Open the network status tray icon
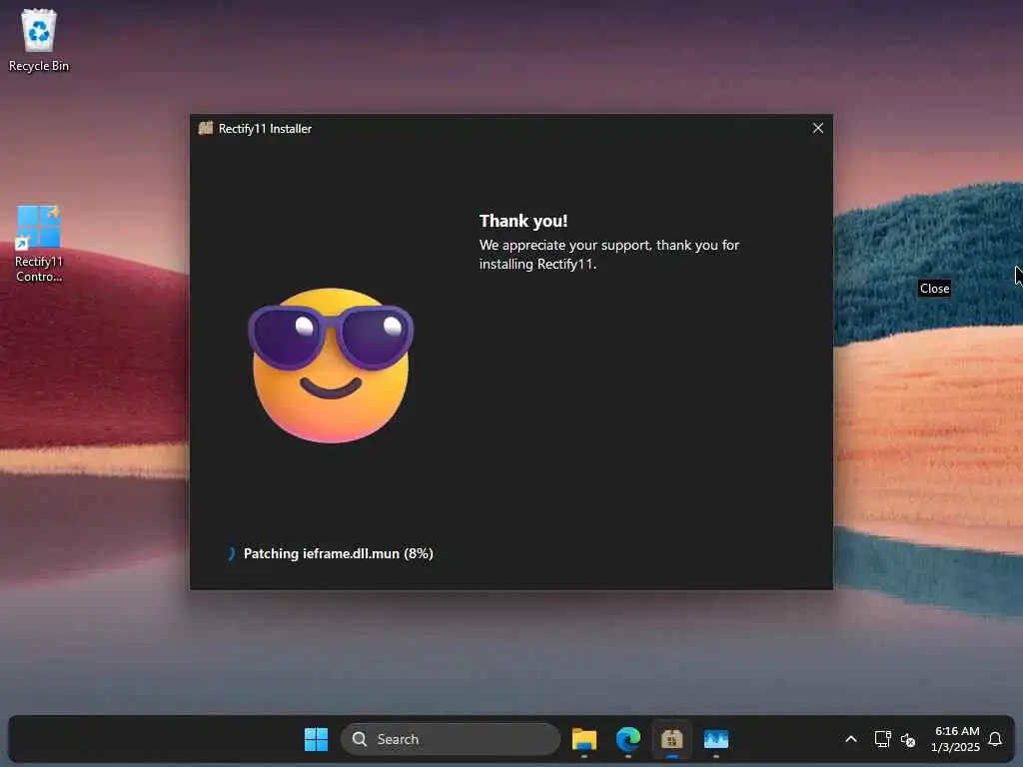The width and height of the screenshot is (1023, 767). 883,739
